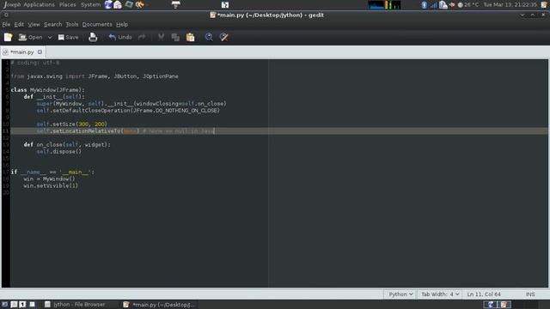Undo the last edit
This screenshot has width=550, height=309.
(120, 37)
